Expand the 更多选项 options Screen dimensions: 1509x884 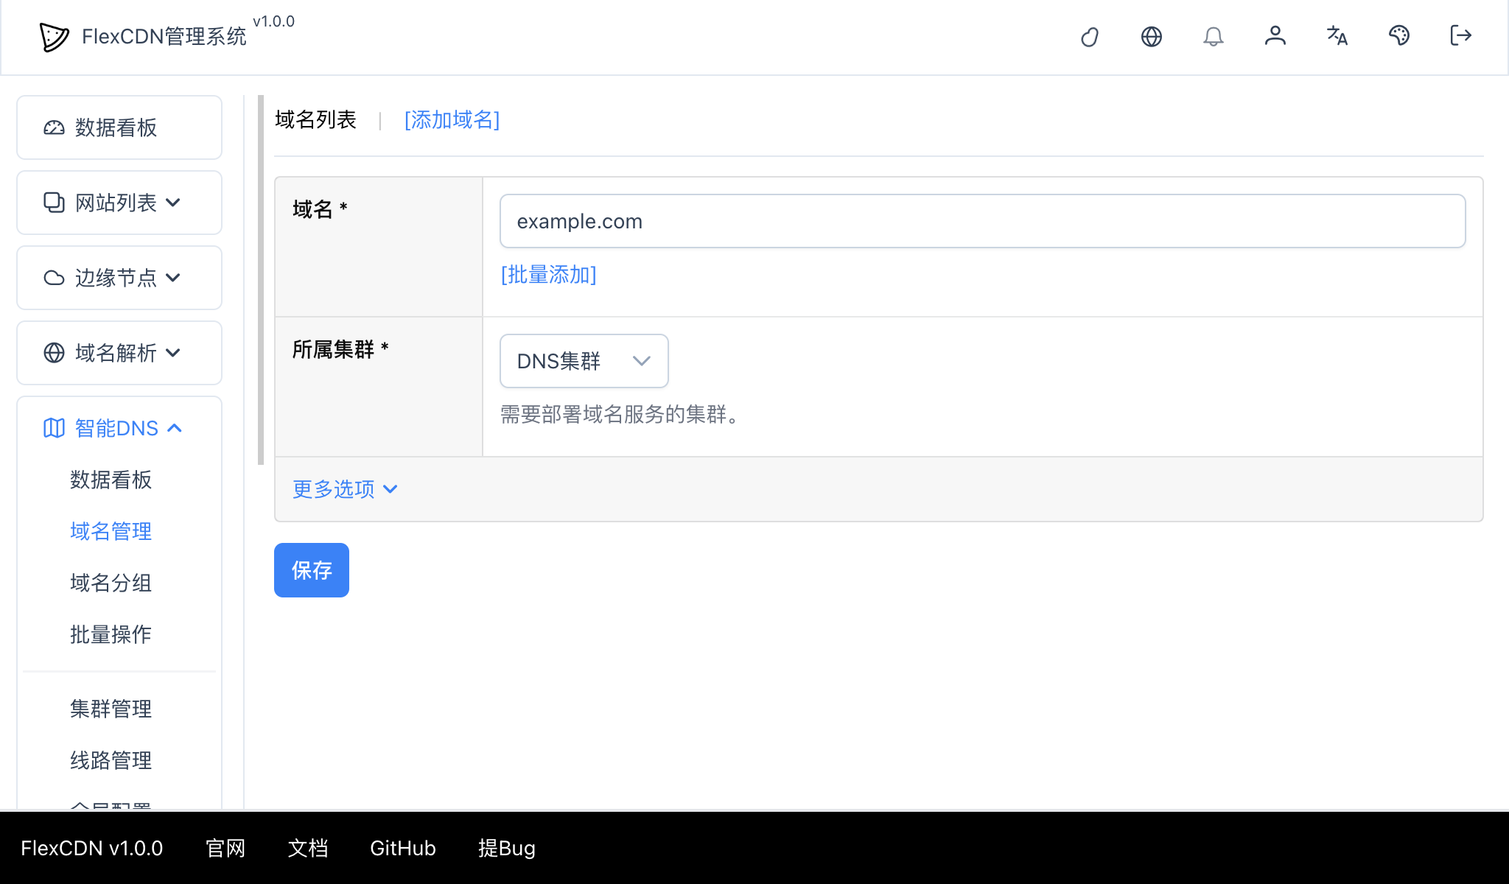pyautogui.click(x=343, y=488)
